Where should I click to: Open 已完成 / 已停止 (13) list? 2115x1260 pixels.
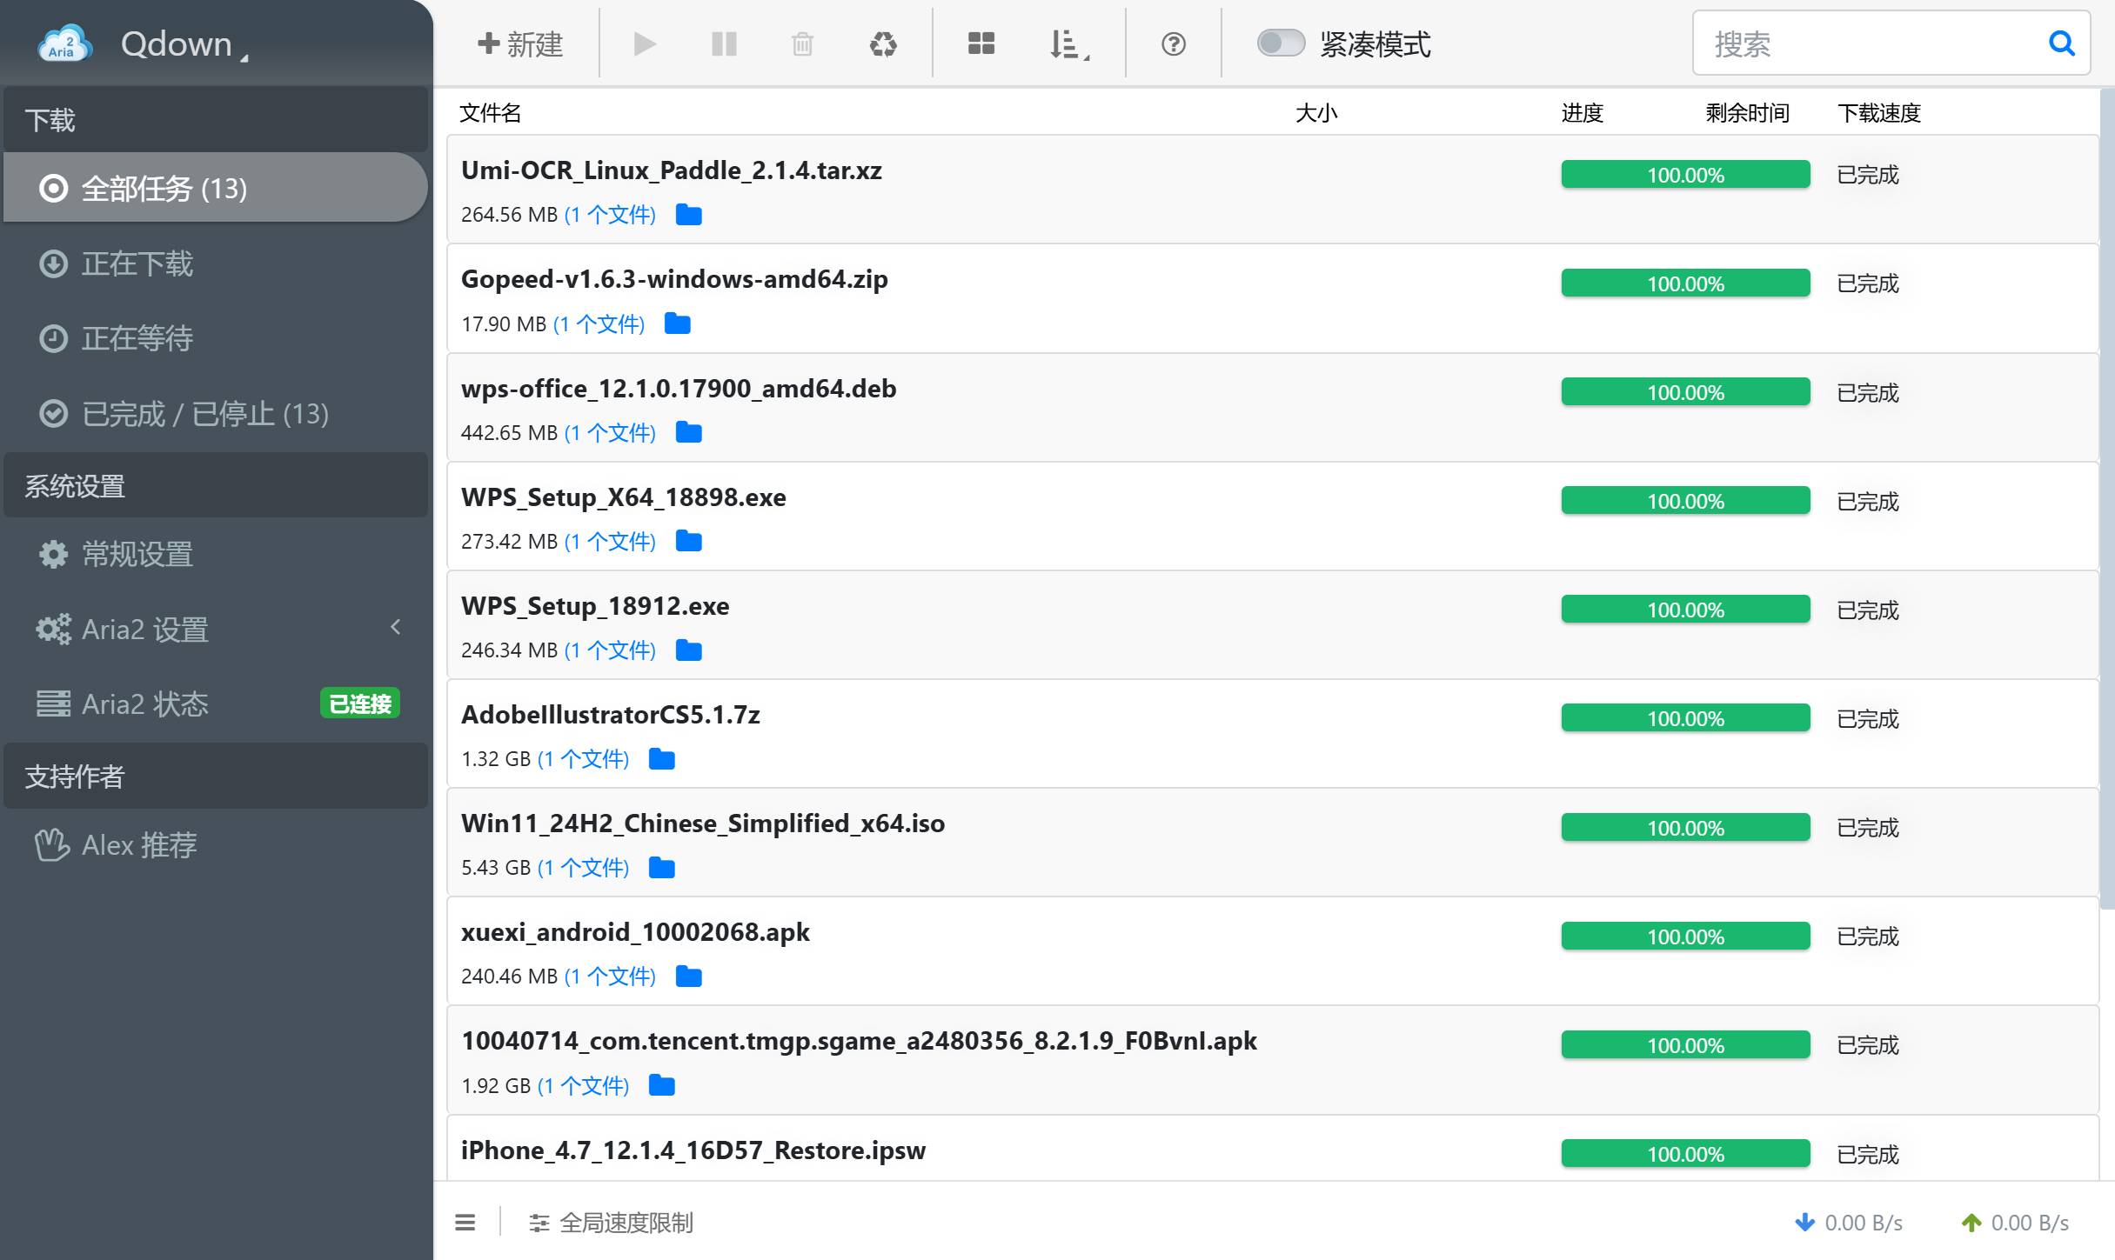click(x=215, y=414)
